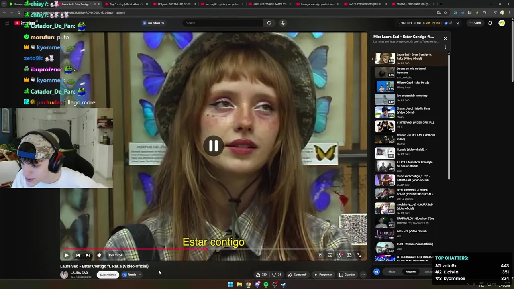This screenshot has width=514, height=289.
Task: Open the LAURA SAD channel avatar
Action: pos(64,275)
